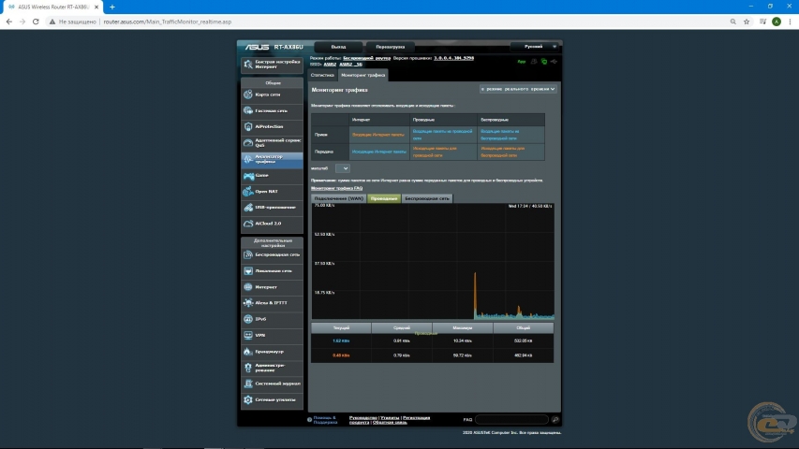Open a new browser tab
The width and height of the screenshot is (799, 449).
[x=112, y=7]
